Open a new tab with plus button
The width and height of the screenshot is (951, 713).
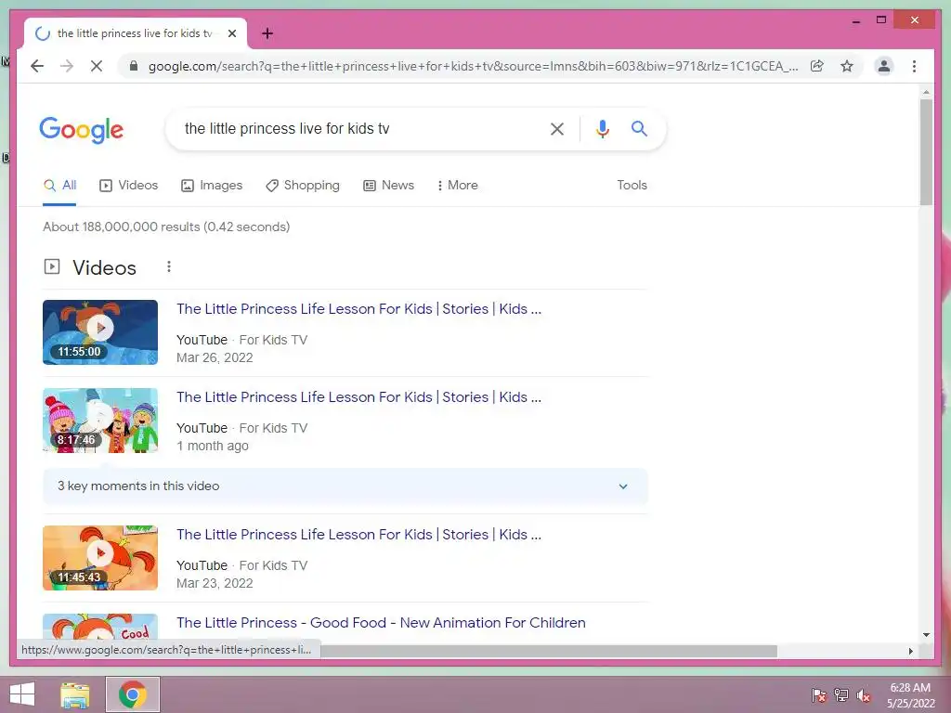click(267, 33)
